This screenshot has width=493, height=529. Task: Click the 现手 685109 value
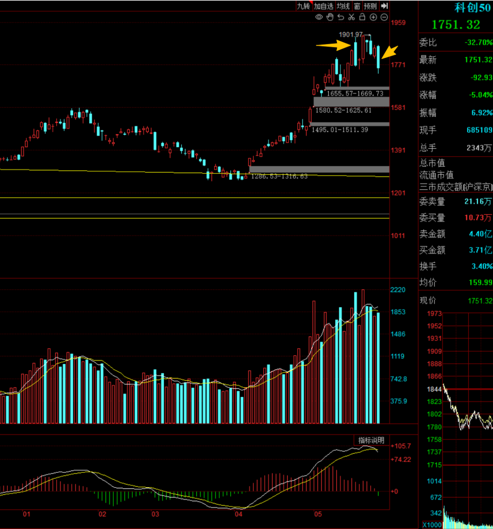pos(479,130)
